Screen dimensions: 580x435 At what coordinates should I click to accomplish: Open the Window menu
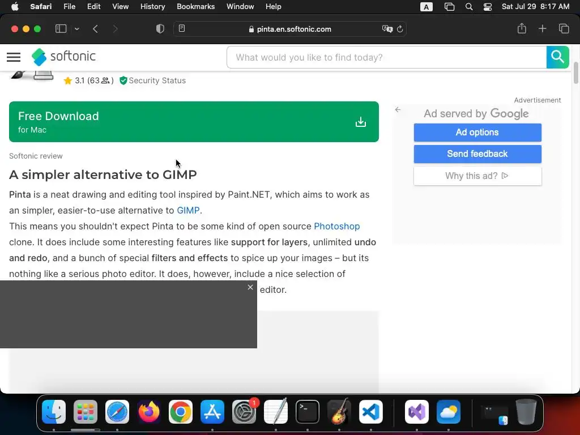point(240,7)
